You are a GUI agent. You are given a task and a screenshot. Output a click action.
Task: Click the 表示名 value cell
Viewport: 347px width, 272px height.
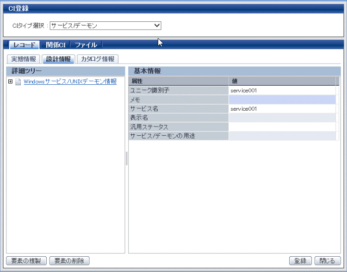coord(282,118)
